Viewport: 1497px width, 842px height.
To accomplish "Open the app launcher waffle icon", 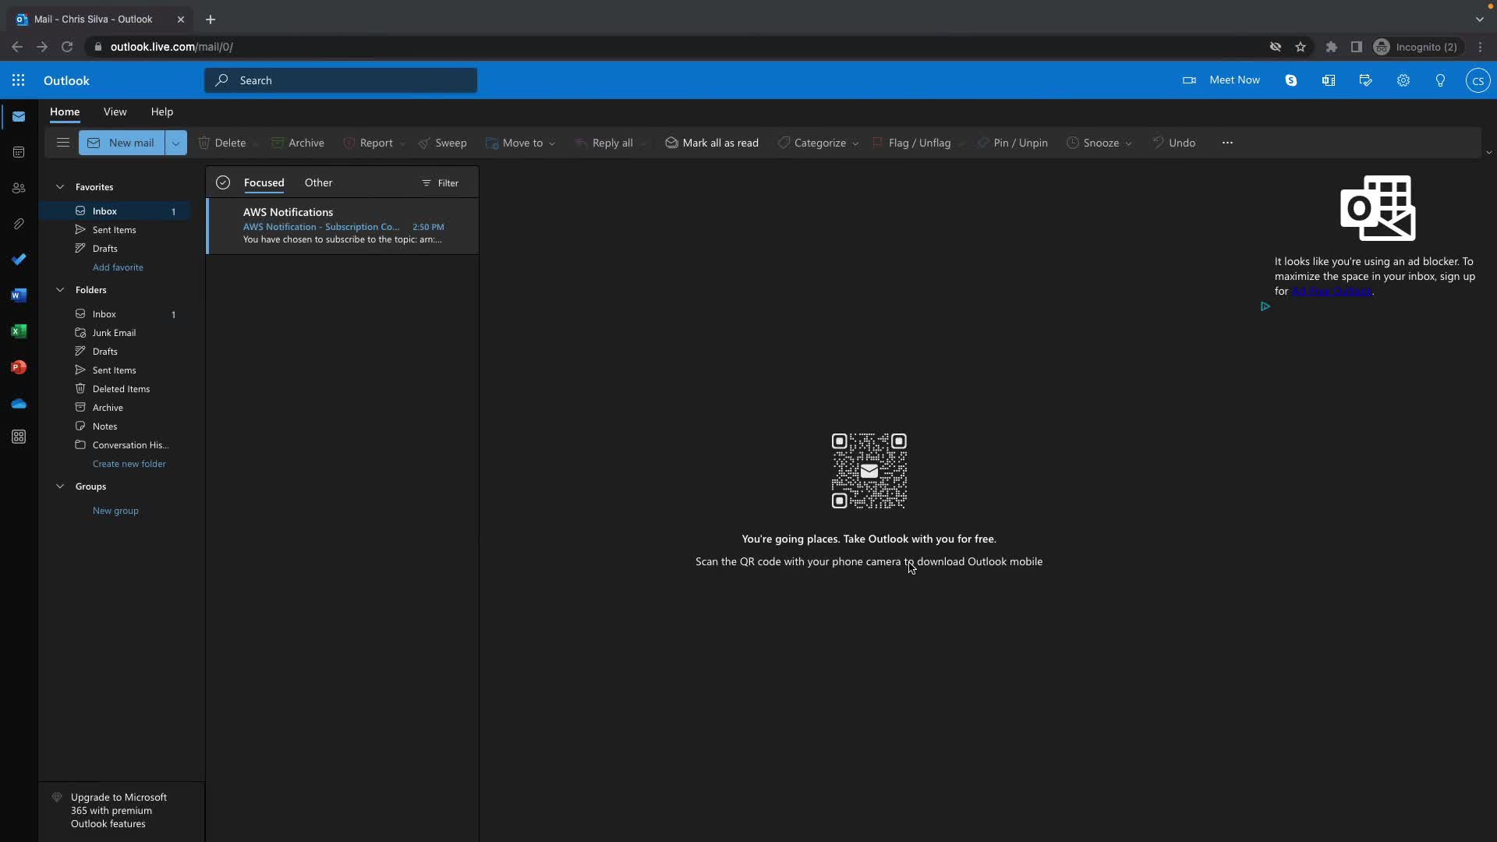I will (19, 80).
